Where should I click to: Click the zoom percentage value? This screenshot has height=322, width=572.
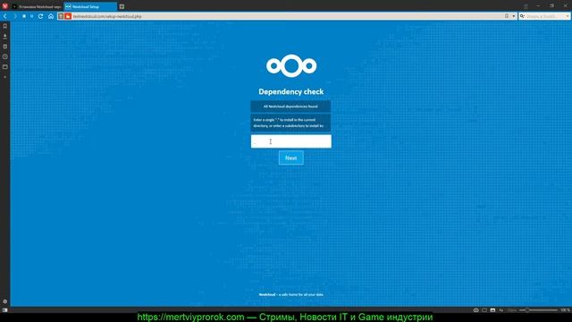point(565,310)
